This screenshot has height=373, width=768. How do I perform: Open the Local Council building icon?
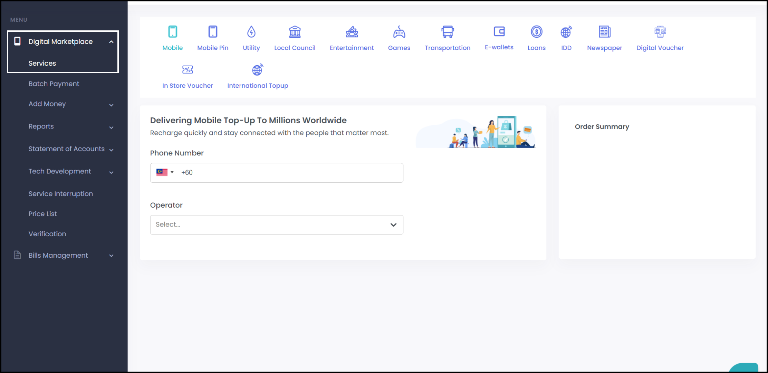click(295, 32)
